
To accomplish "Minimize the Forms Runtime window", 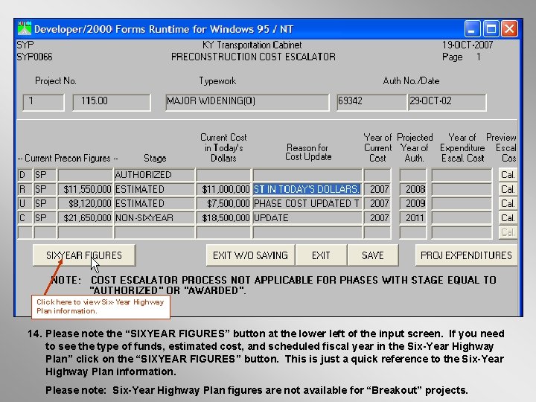I will click(x=473, y=29).
